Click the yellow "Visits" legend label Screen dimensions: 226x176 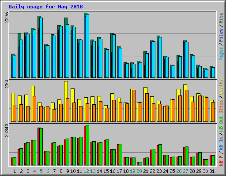click(x=221, y=87)
